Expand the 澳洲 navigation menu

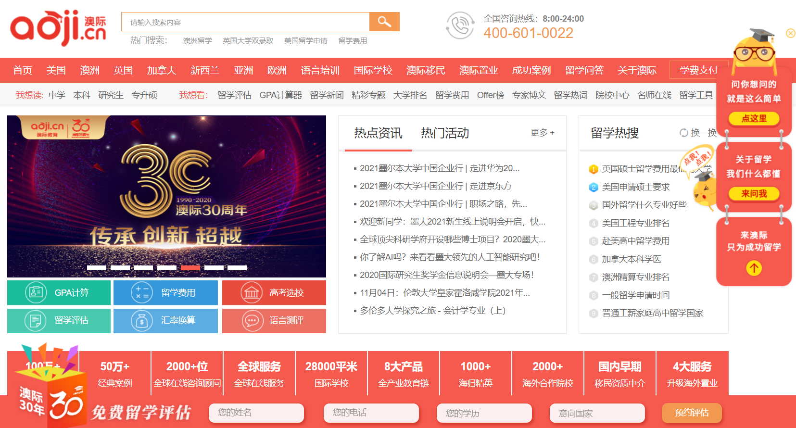(x=89, y=70)
